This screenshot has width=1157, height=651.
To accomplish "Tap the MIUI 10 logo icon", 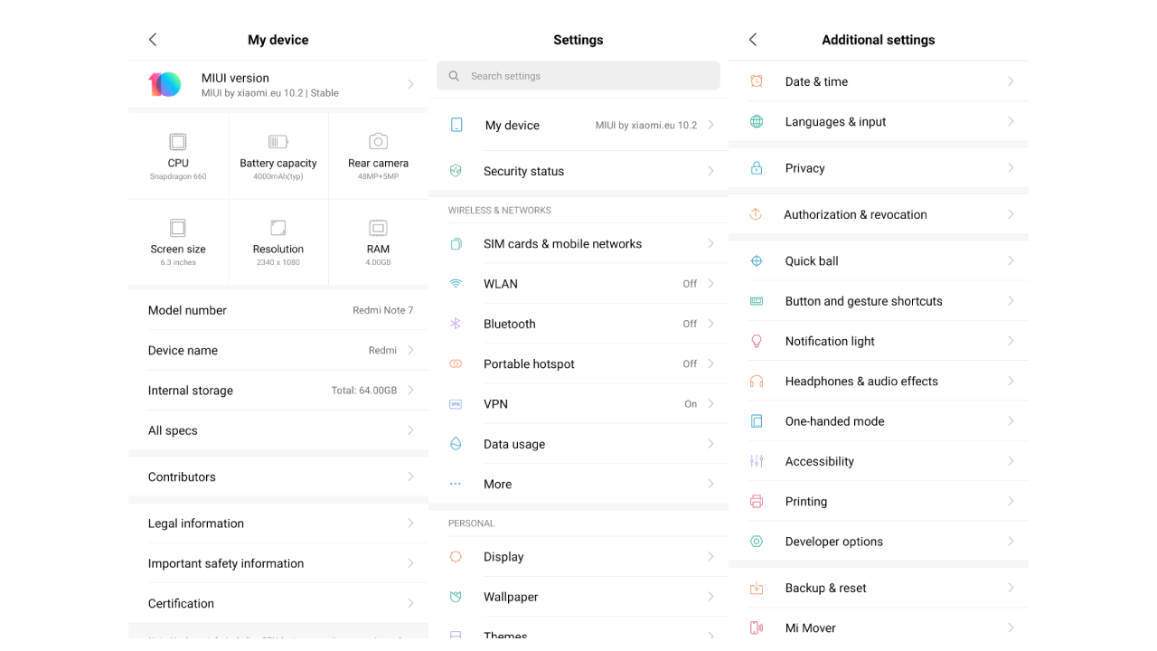I will click(x=165, y=85).
